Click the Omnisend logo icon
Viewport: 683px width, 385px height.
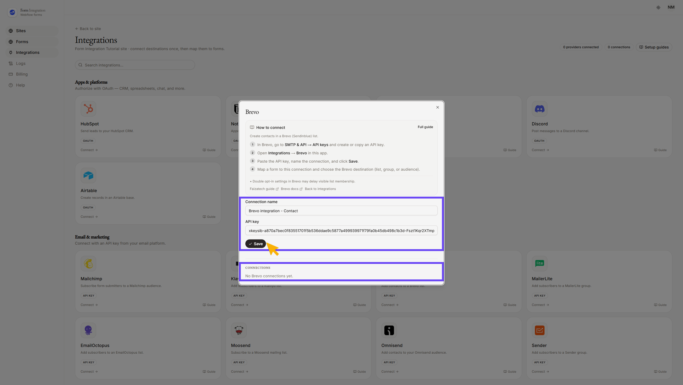click(389, 330)
